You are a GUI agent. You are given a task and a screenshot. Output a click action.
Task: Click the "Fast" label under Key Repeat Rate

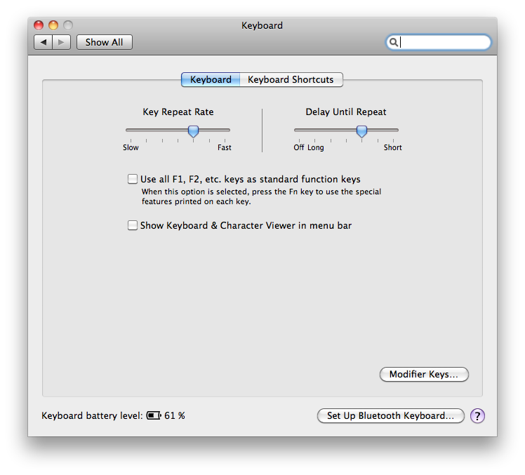click(x=225, y=147)
